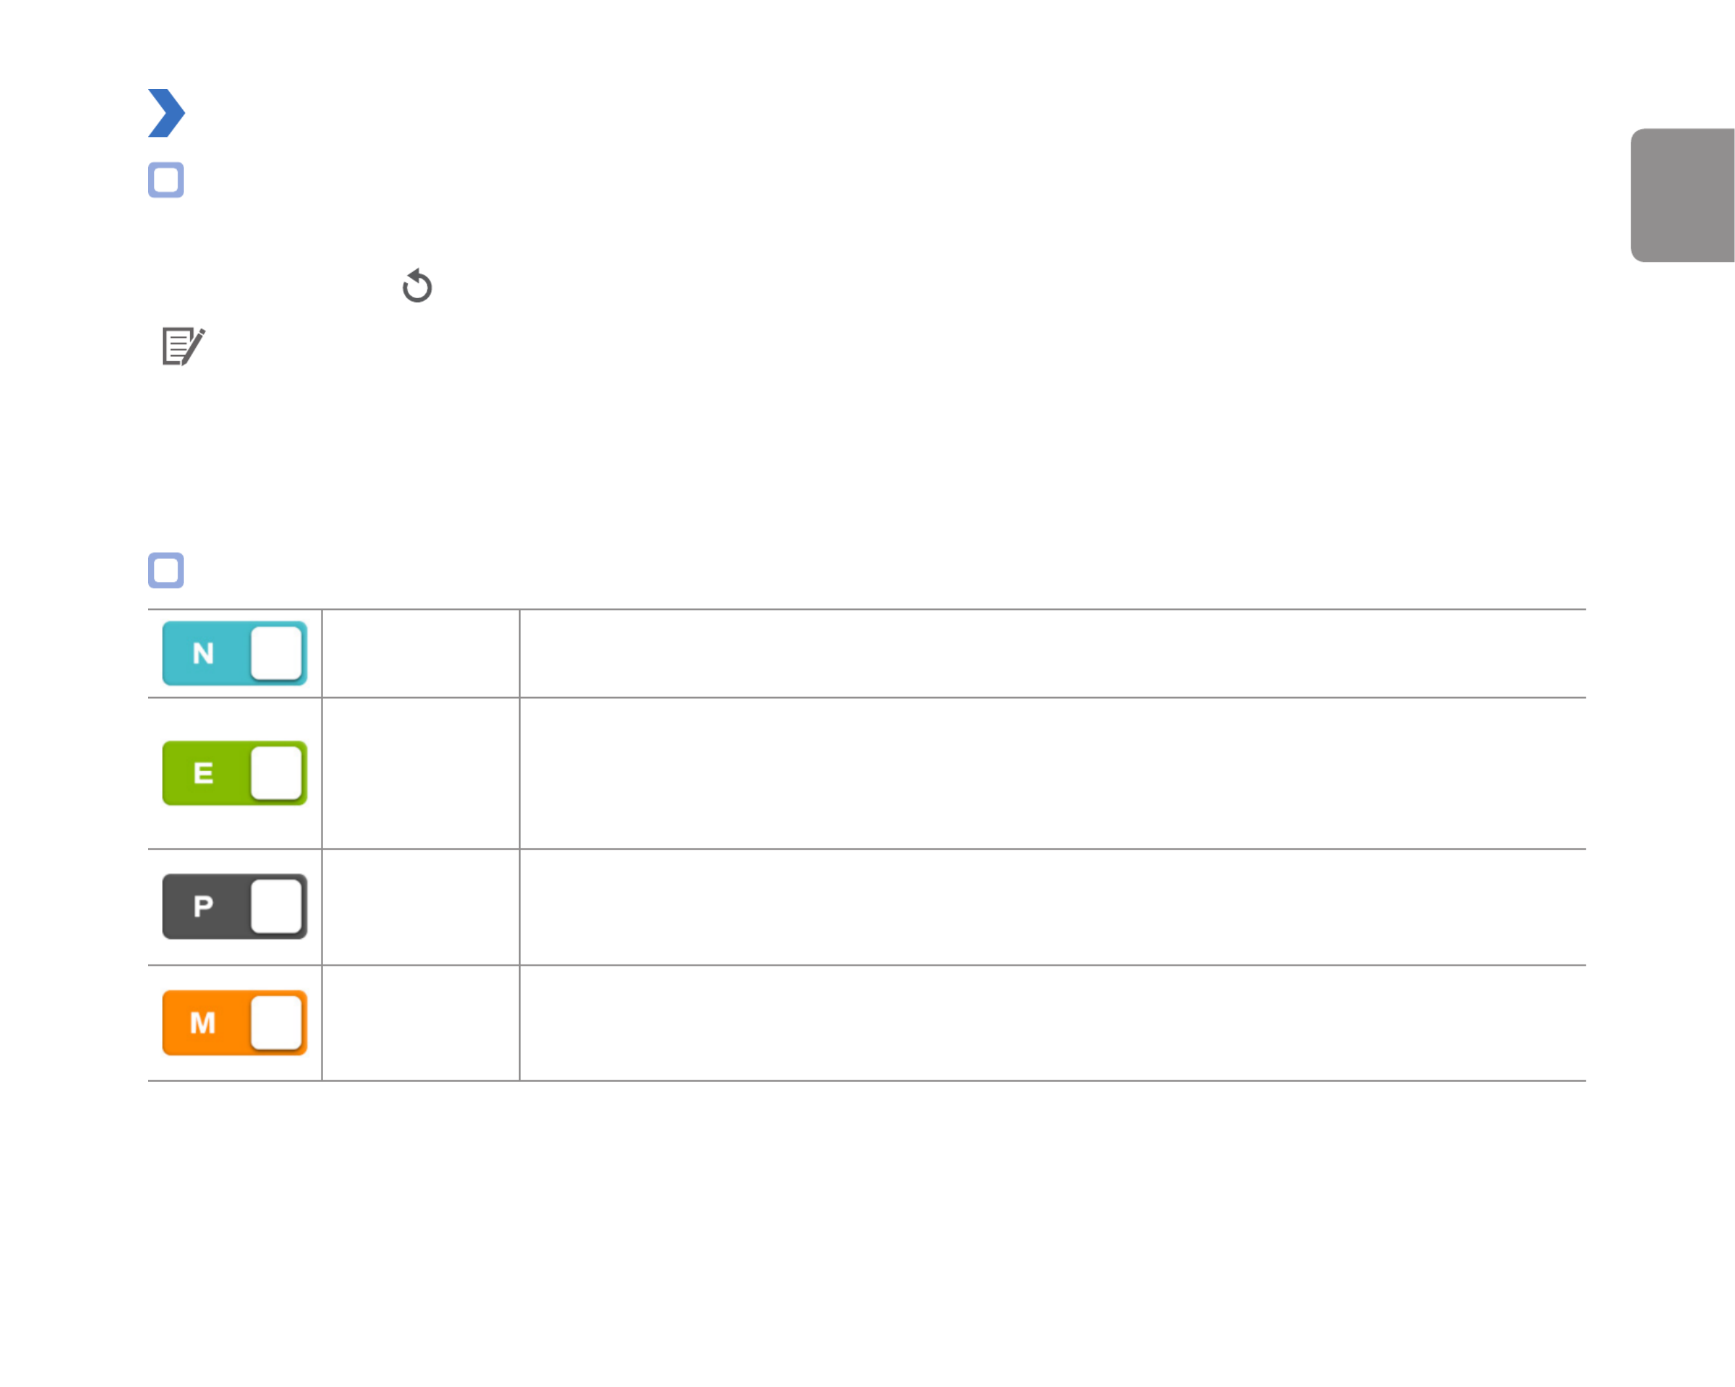The image size is (1735, 1387).
Task: Click the counterclockwise reset arrow icon
Action: point(417,286)
